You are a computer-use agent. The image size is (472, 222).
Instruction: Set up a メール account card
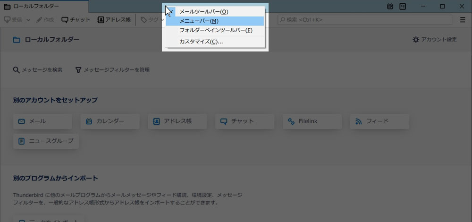point(42,121)
